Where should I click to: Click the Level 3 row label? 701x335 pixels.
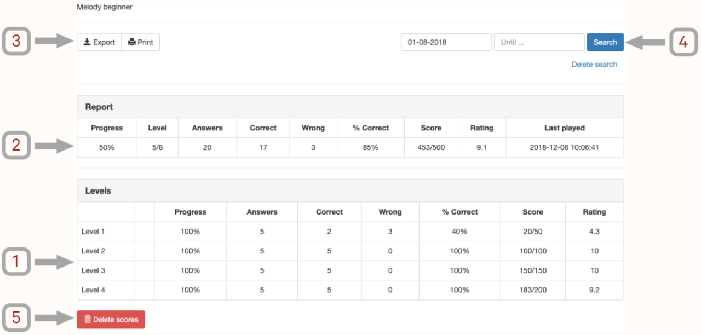point(93,270)
